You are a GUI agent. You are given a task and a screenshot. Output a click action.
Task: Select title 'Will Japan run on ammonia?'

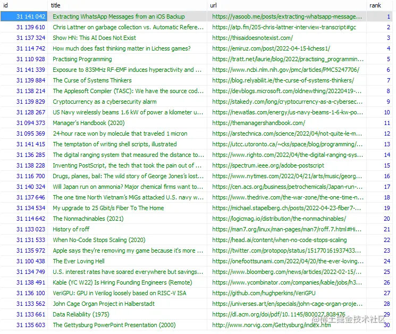pyautogui.click(x=128, y=187)
